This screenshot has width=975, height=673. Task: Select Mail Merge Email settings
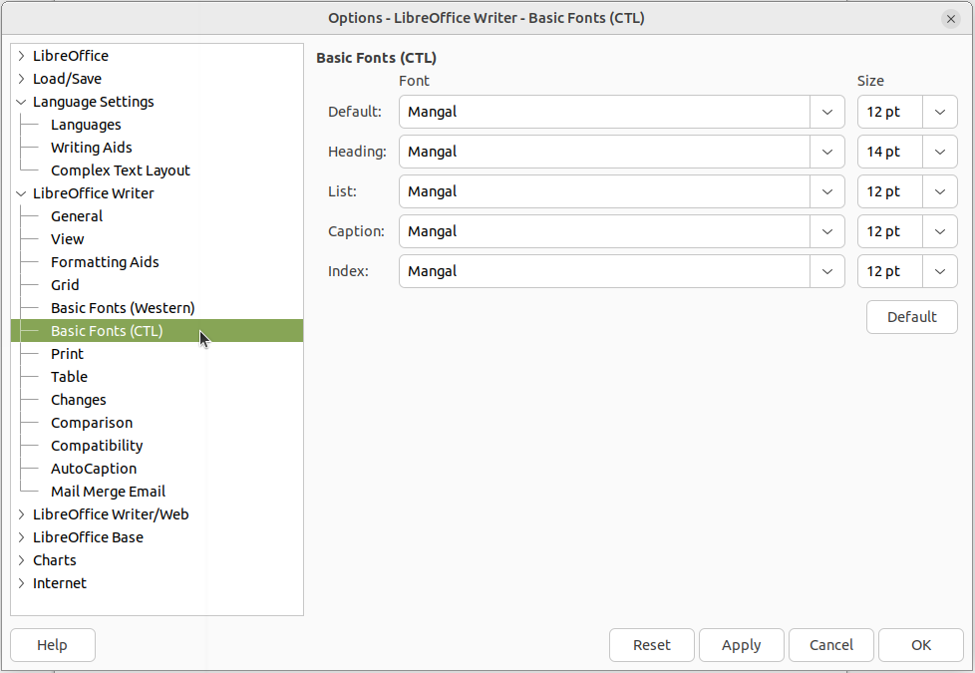tap(108, 491)
